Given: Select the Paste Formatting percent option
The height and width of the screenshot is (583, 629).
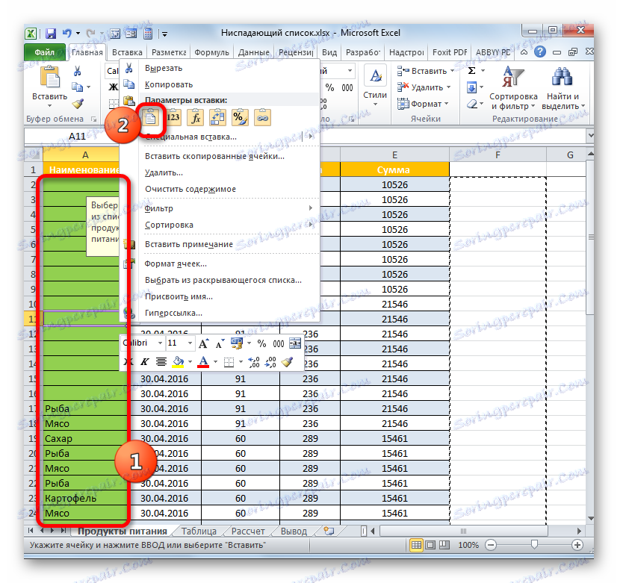Looking at the screenshot, I should (x=240, y=117).
